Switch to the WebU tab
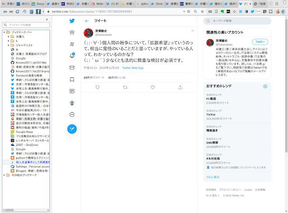This screenshot has width=288, height=213. coord(98,4)
